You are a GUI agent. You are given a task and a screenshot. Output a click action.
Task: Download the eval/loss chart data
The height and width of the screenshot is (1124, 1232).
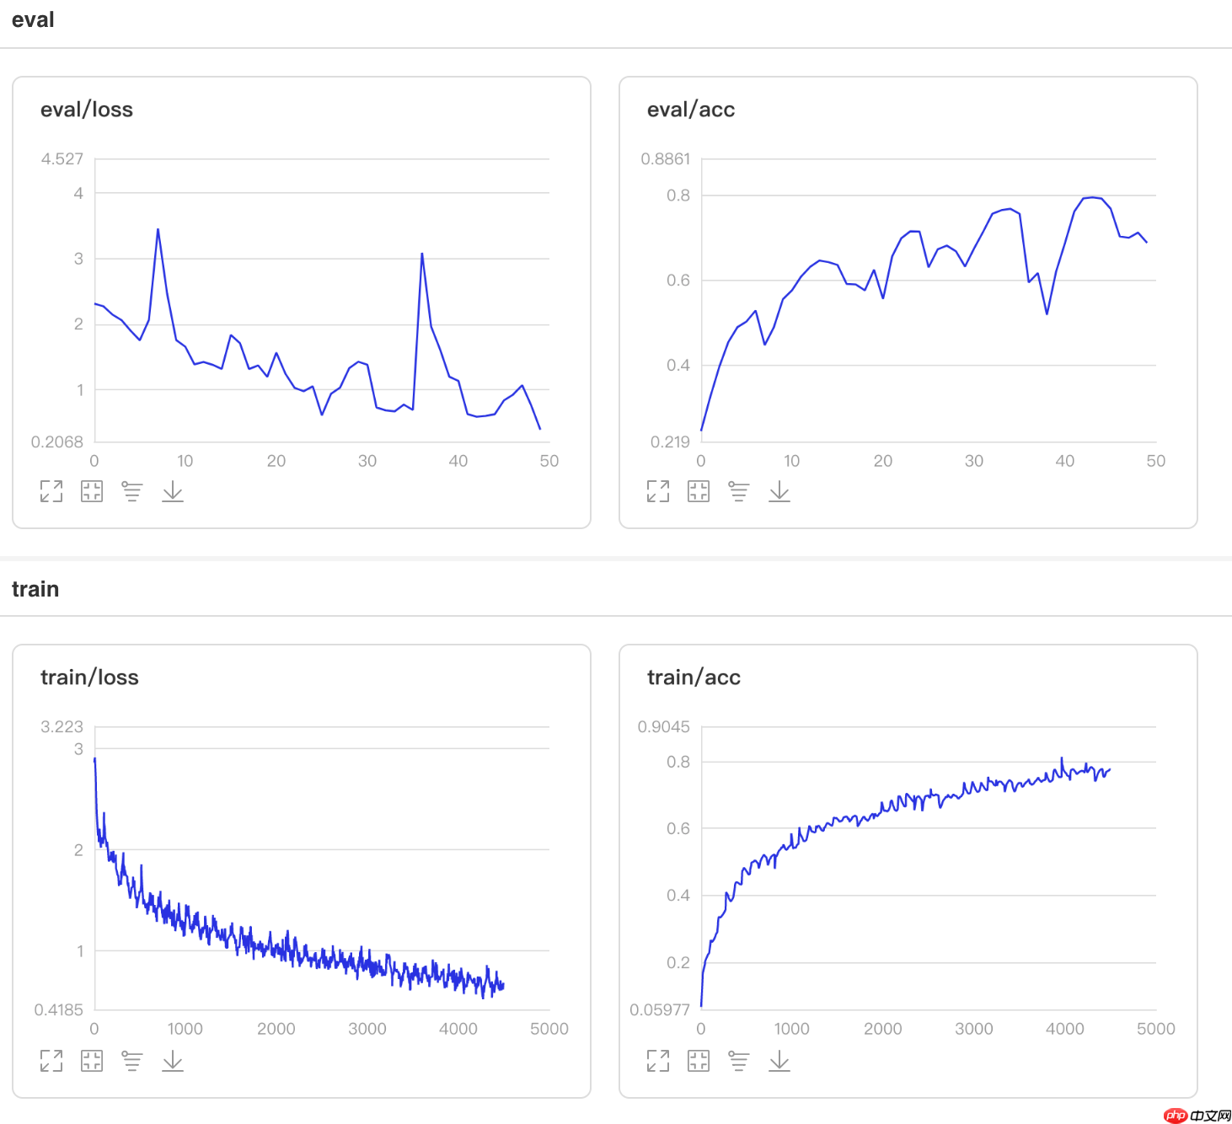click(173, 491)
